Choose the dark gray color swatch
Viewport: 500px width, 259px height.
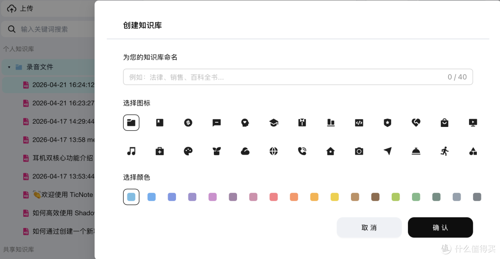(477, 197)
